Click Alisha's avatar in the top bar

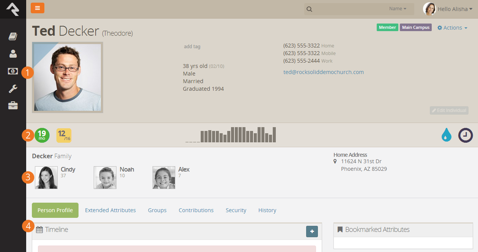(429, 9)
